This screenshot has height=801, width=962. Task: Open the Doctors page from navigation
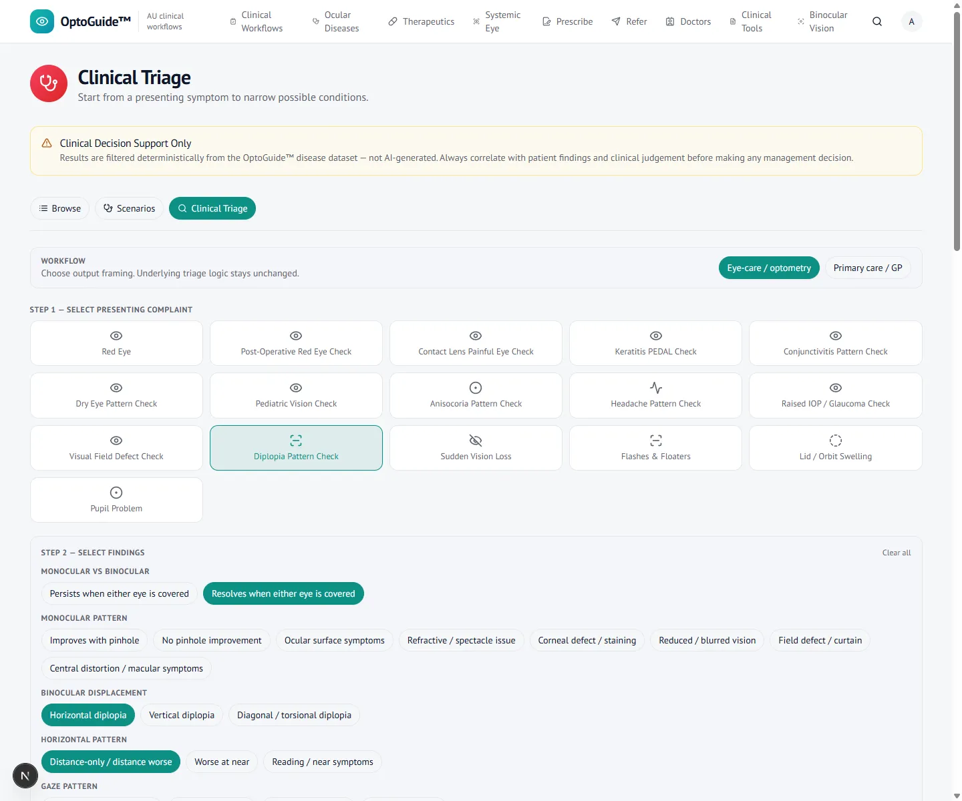(x=688, y=21)
